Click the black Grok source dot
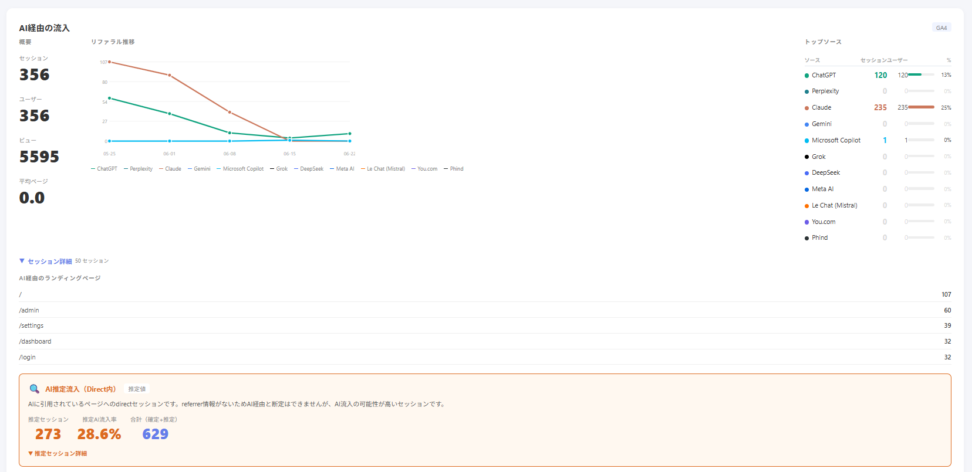This screenshot has height=472, width=972. point(806,157)
